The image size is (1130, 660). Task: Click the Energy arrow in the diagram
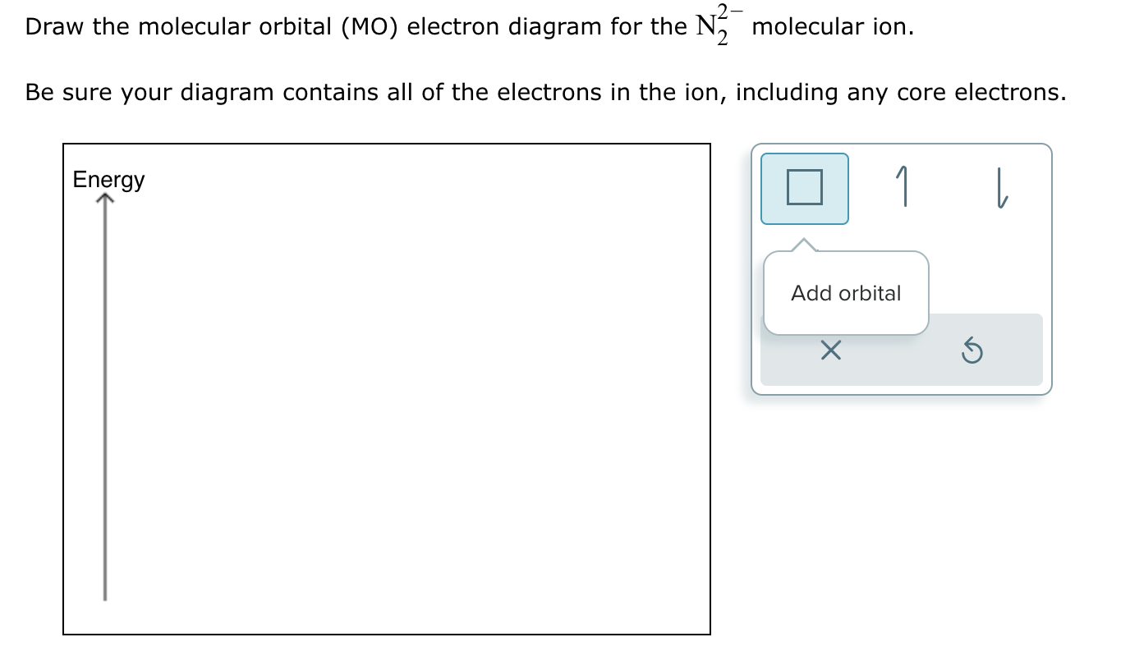(105, 394)
